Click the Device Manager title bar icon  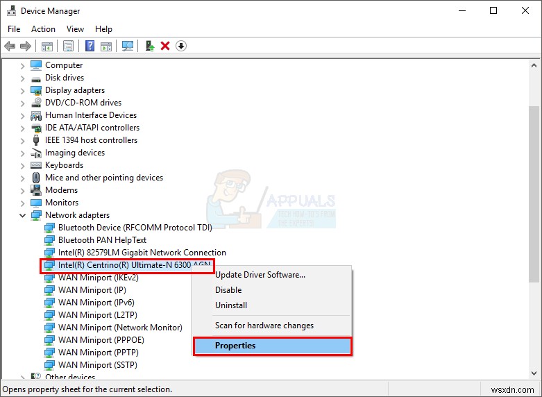(x=11, y=10)
